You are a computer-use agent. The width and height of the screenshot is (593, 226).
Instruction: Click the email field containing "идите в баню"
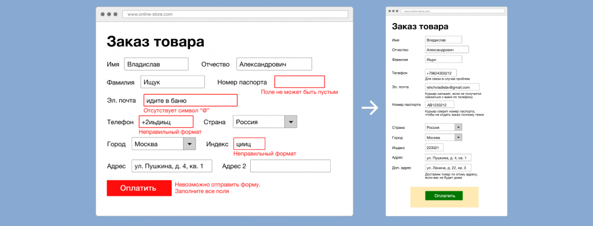pos(191,101)
